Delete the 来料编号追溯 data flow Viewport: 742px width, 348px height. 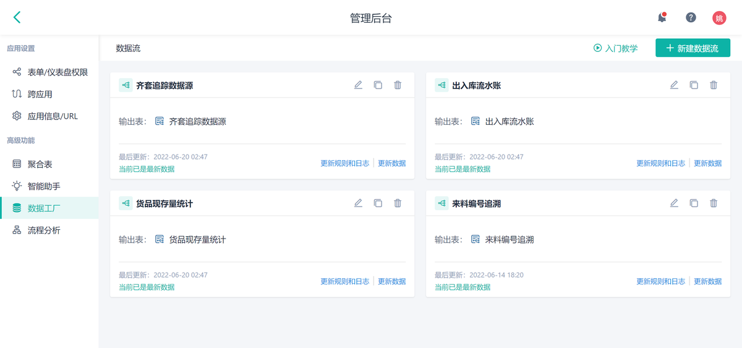(714, 203)
